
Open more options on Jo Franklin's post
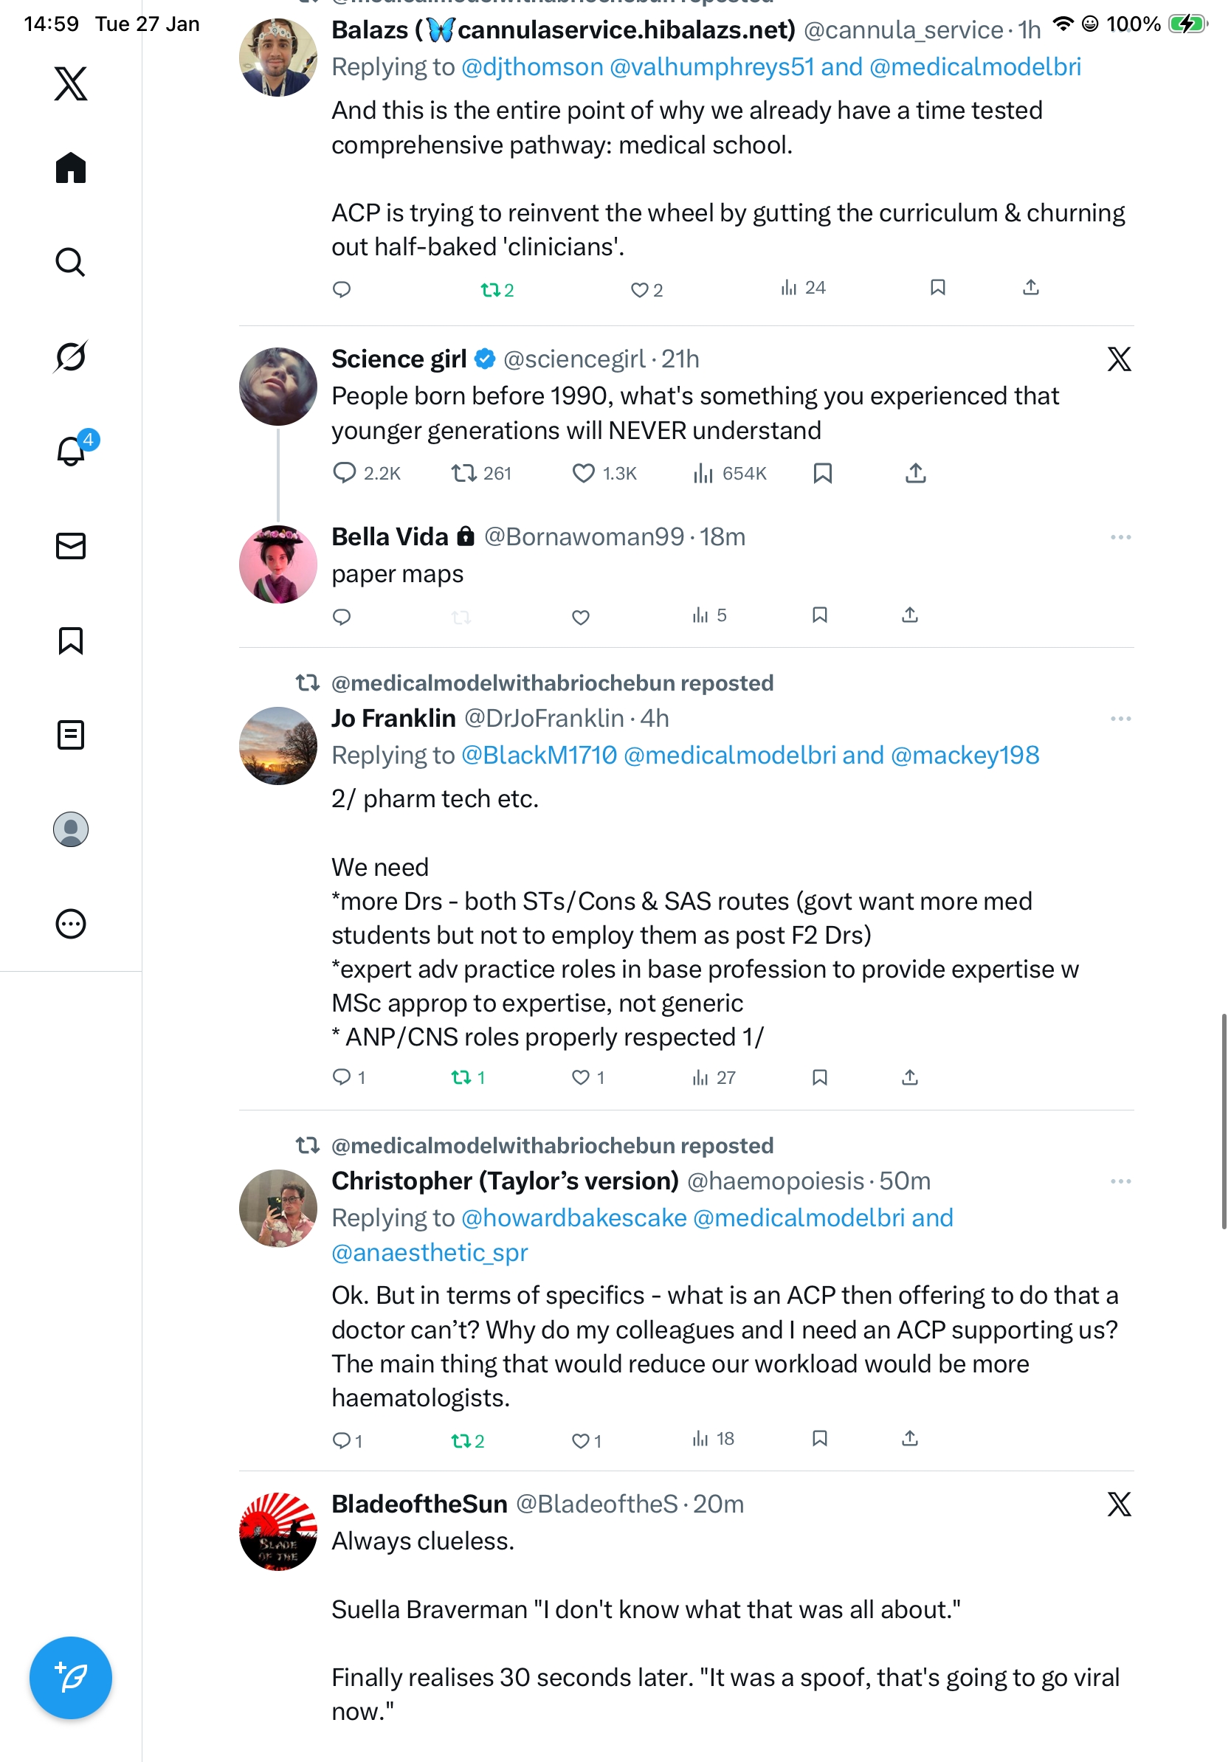point(1120,719)
